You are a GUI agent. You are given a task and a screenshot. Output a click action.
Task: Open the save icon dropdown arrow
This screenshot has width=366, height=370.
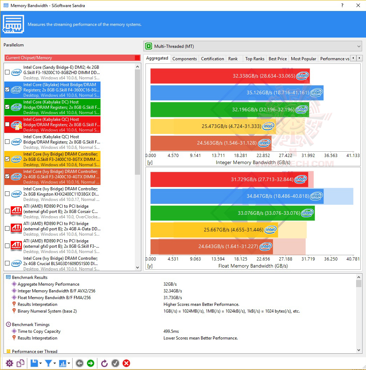click(x=41, y=363)
